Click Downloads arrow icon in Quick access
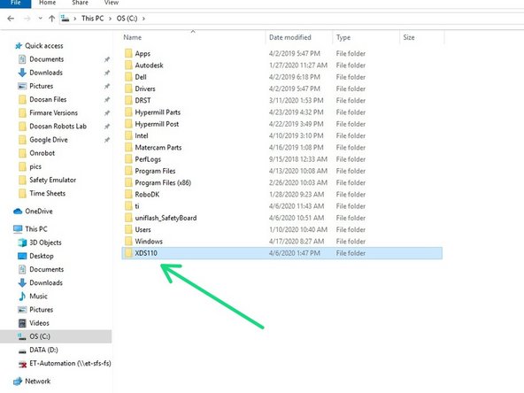This screenshot has width=524, height=393. [x=22, y=73]
